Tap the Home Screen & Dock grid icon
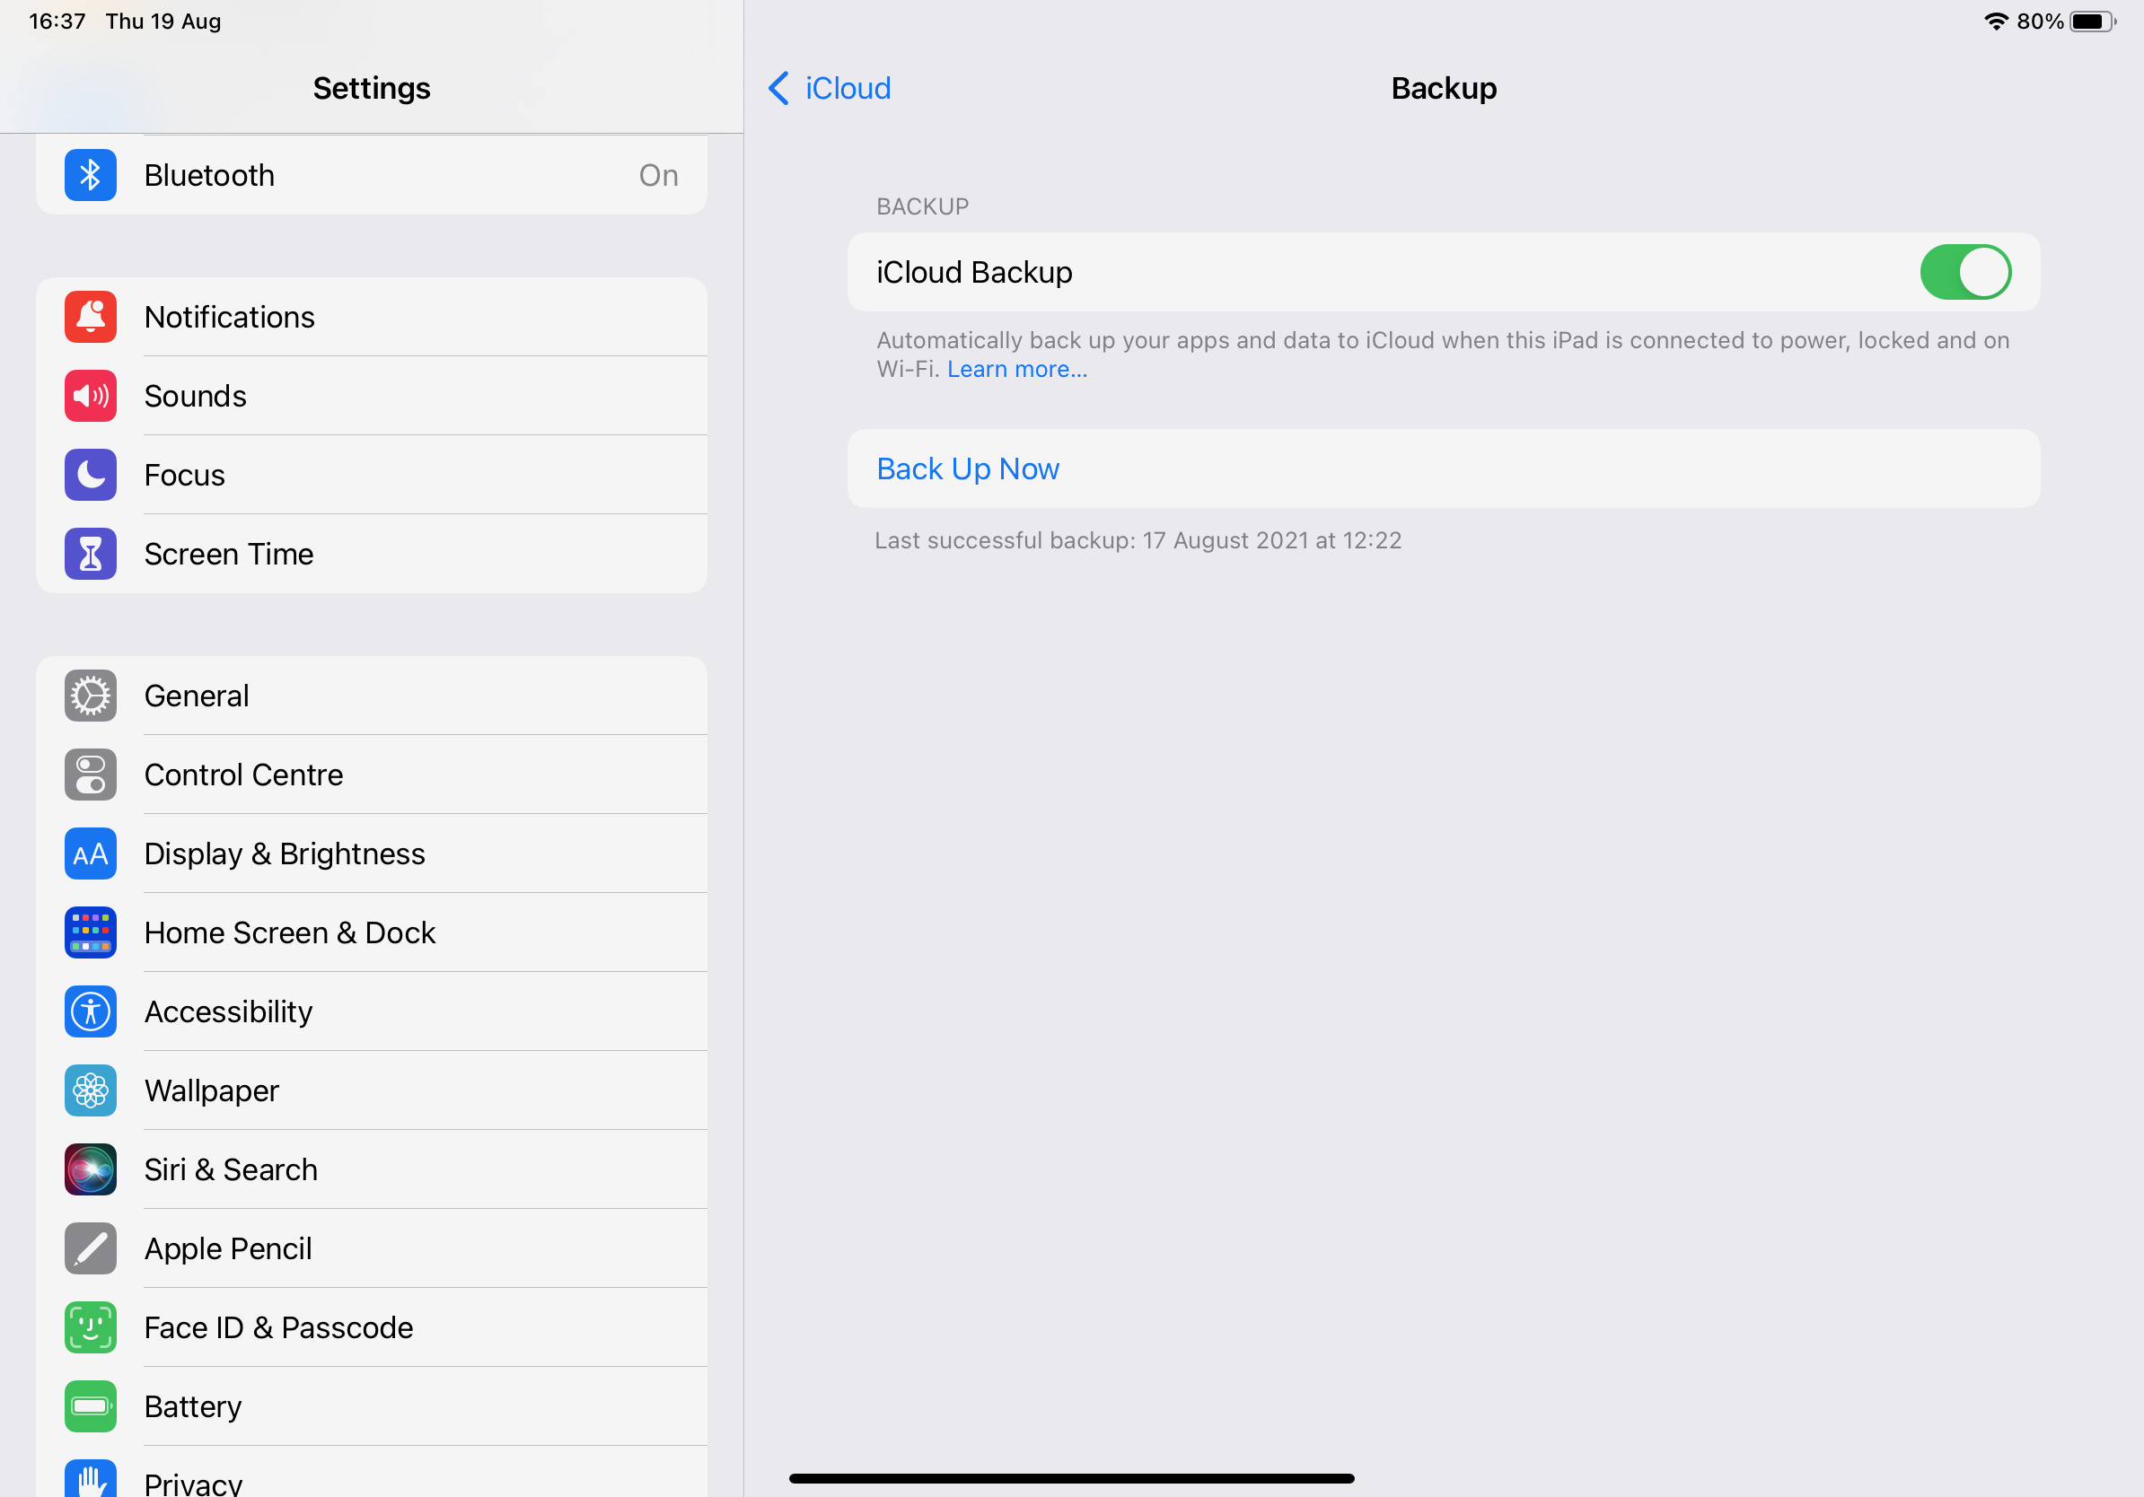This screenshot has height=1497, width=2144. pos(91,932)
